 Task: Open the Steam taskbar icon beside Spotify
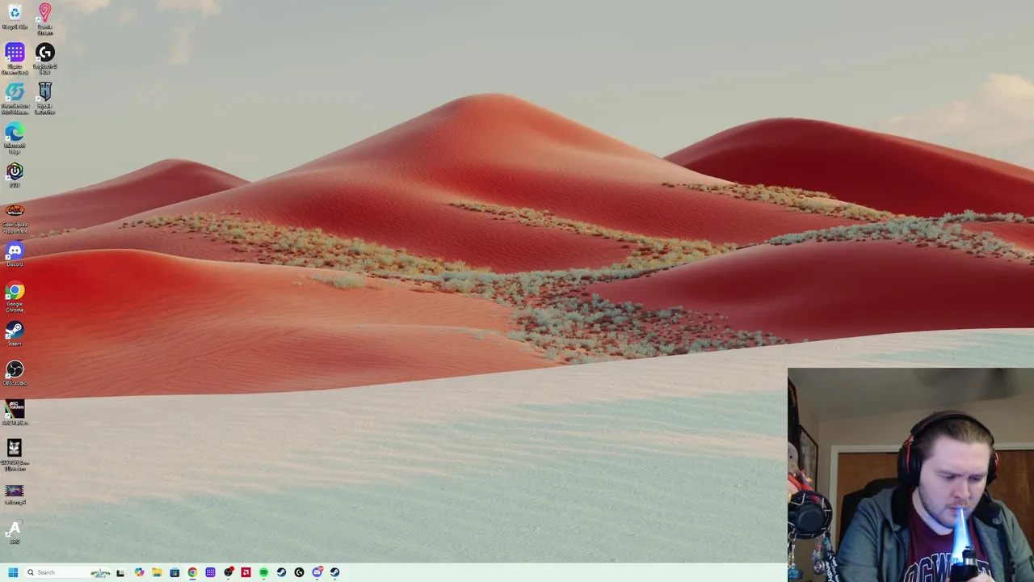point(281,572)
